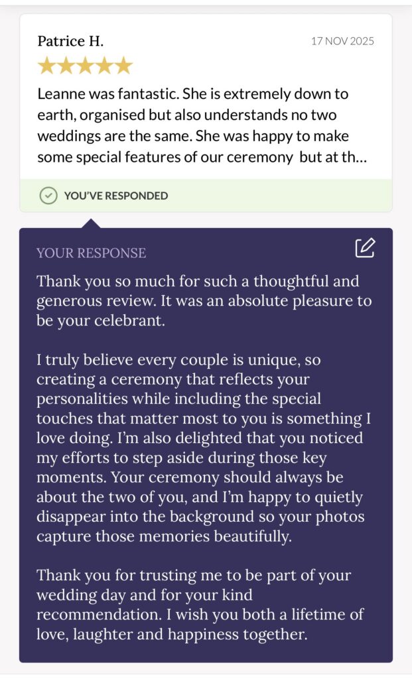Select the first gold star of the rating
The image size is (412, 679).
(46, 66)
